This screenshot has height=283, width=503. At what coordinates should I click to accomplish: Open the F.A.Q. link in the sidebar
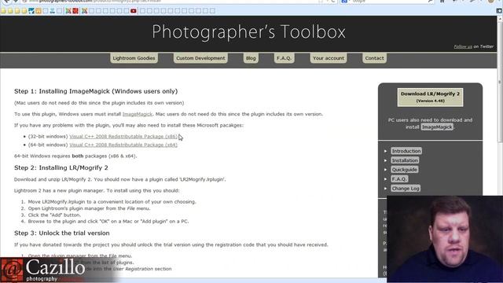399,179
